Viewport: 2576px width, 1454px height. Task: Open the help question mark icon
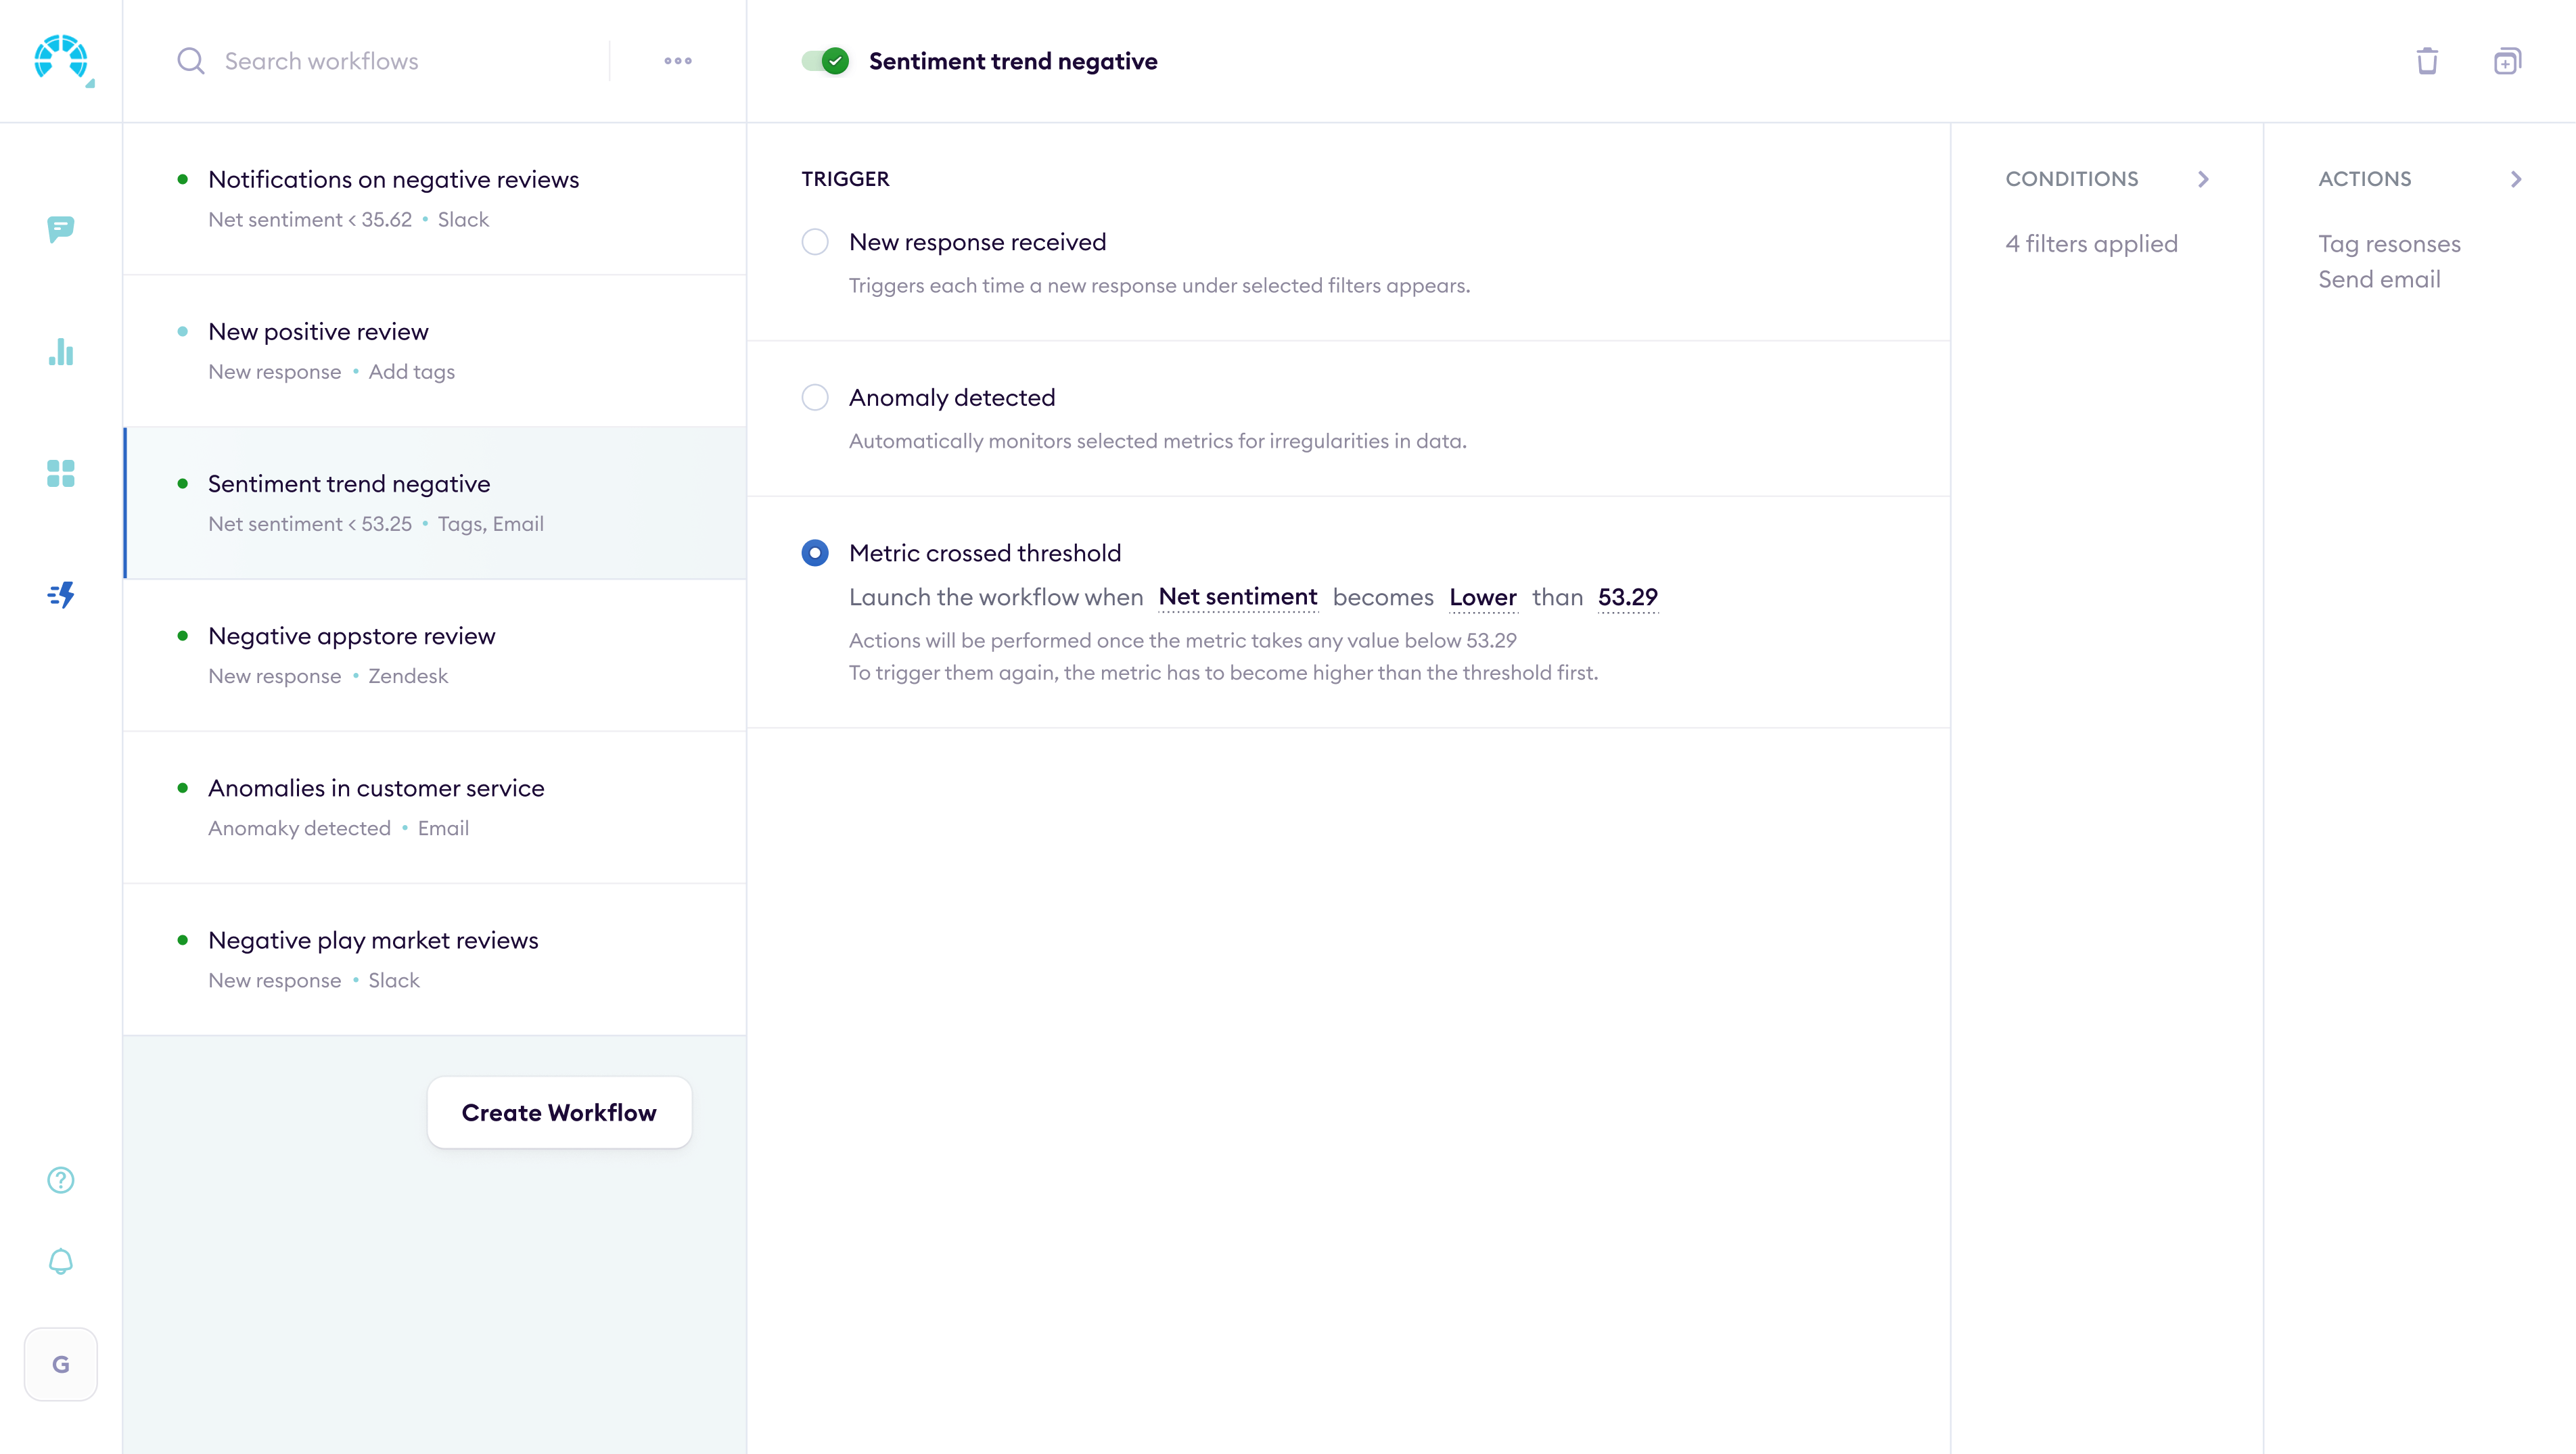tap(61, 1180)
